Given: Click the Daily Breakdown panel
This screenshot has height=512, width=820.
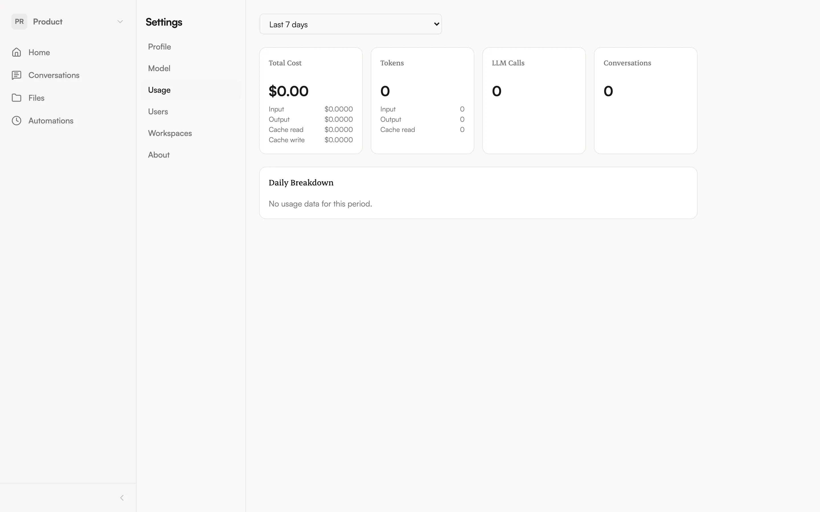Looking at the screenshot, I should tap(478, 193).
